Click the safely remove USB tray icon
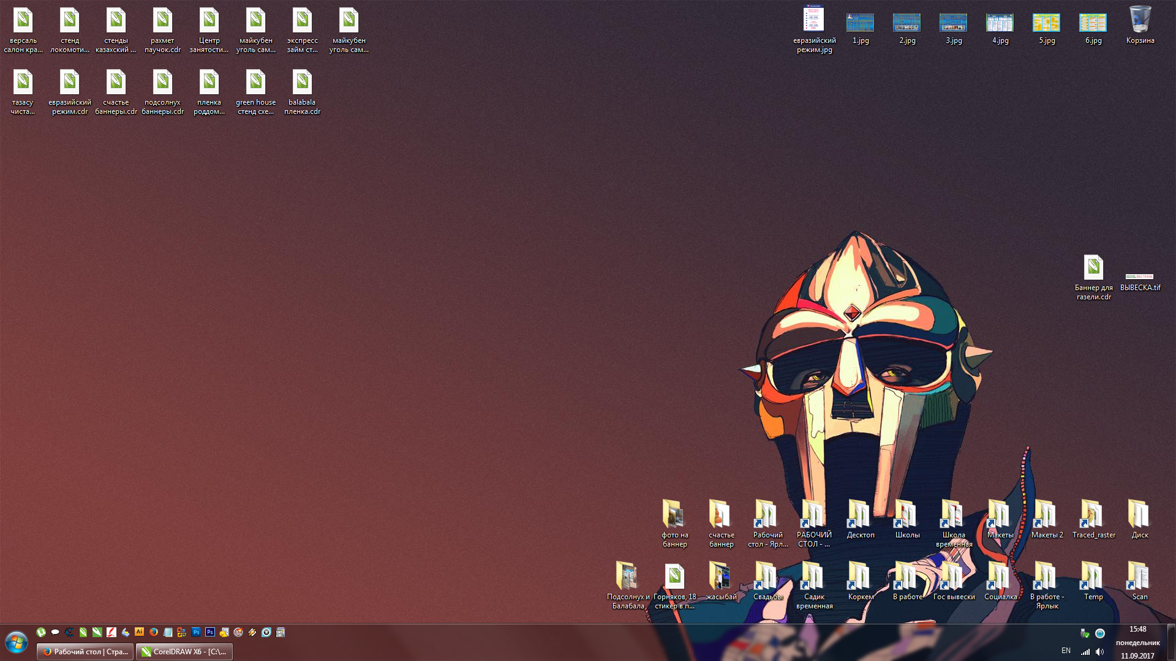The width and height of the screenshot is (1176, 661). click(x=1084, y=633)
